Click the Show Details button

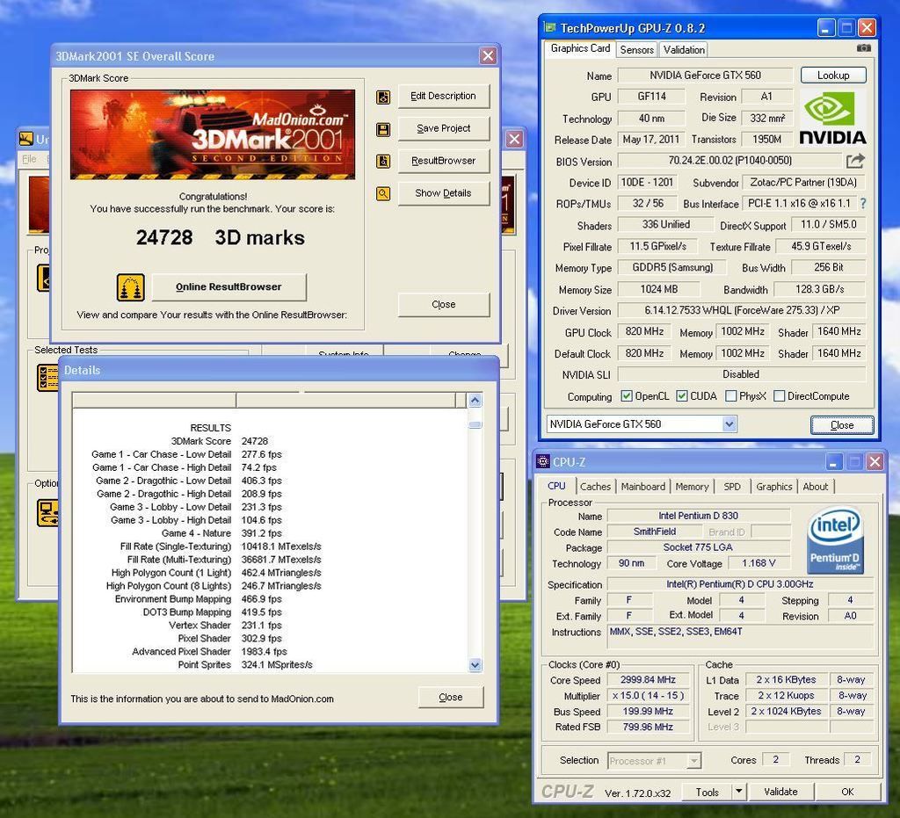point(443,193)
